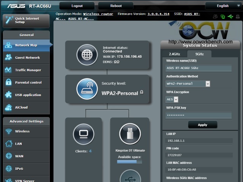Open the Wireless router operation mode link
The height and width of the screenshot is (182, 243).
click(x=98, y=14)
